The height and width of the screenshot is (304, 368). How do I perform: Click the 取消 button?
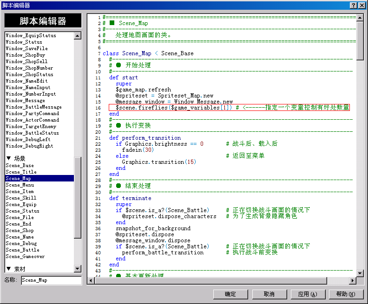pyautogui.click(x=269, y=294)
